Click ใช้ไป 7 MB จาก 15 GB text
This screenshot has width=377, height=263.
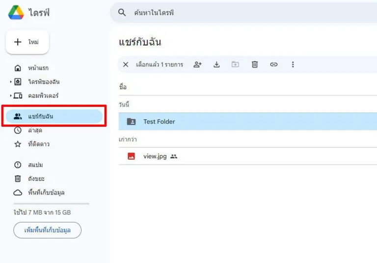coord(42,213)
